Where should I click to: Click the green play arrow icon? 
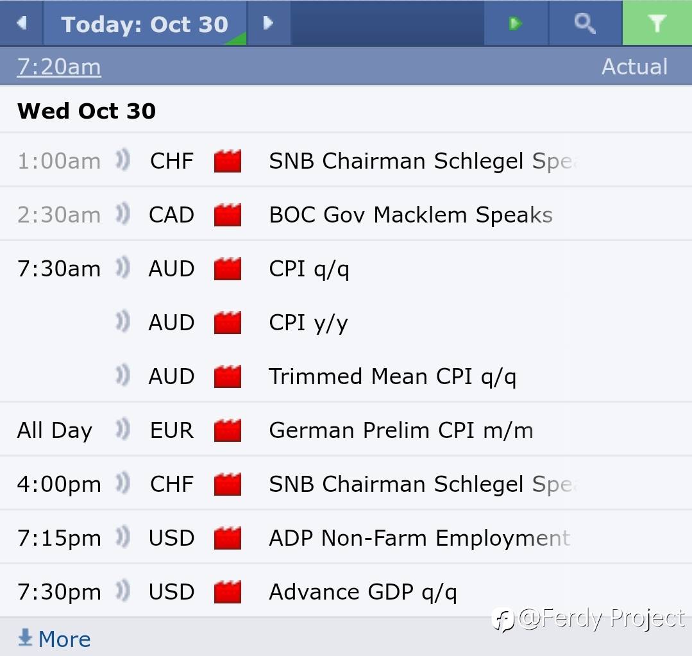(515, 23)
